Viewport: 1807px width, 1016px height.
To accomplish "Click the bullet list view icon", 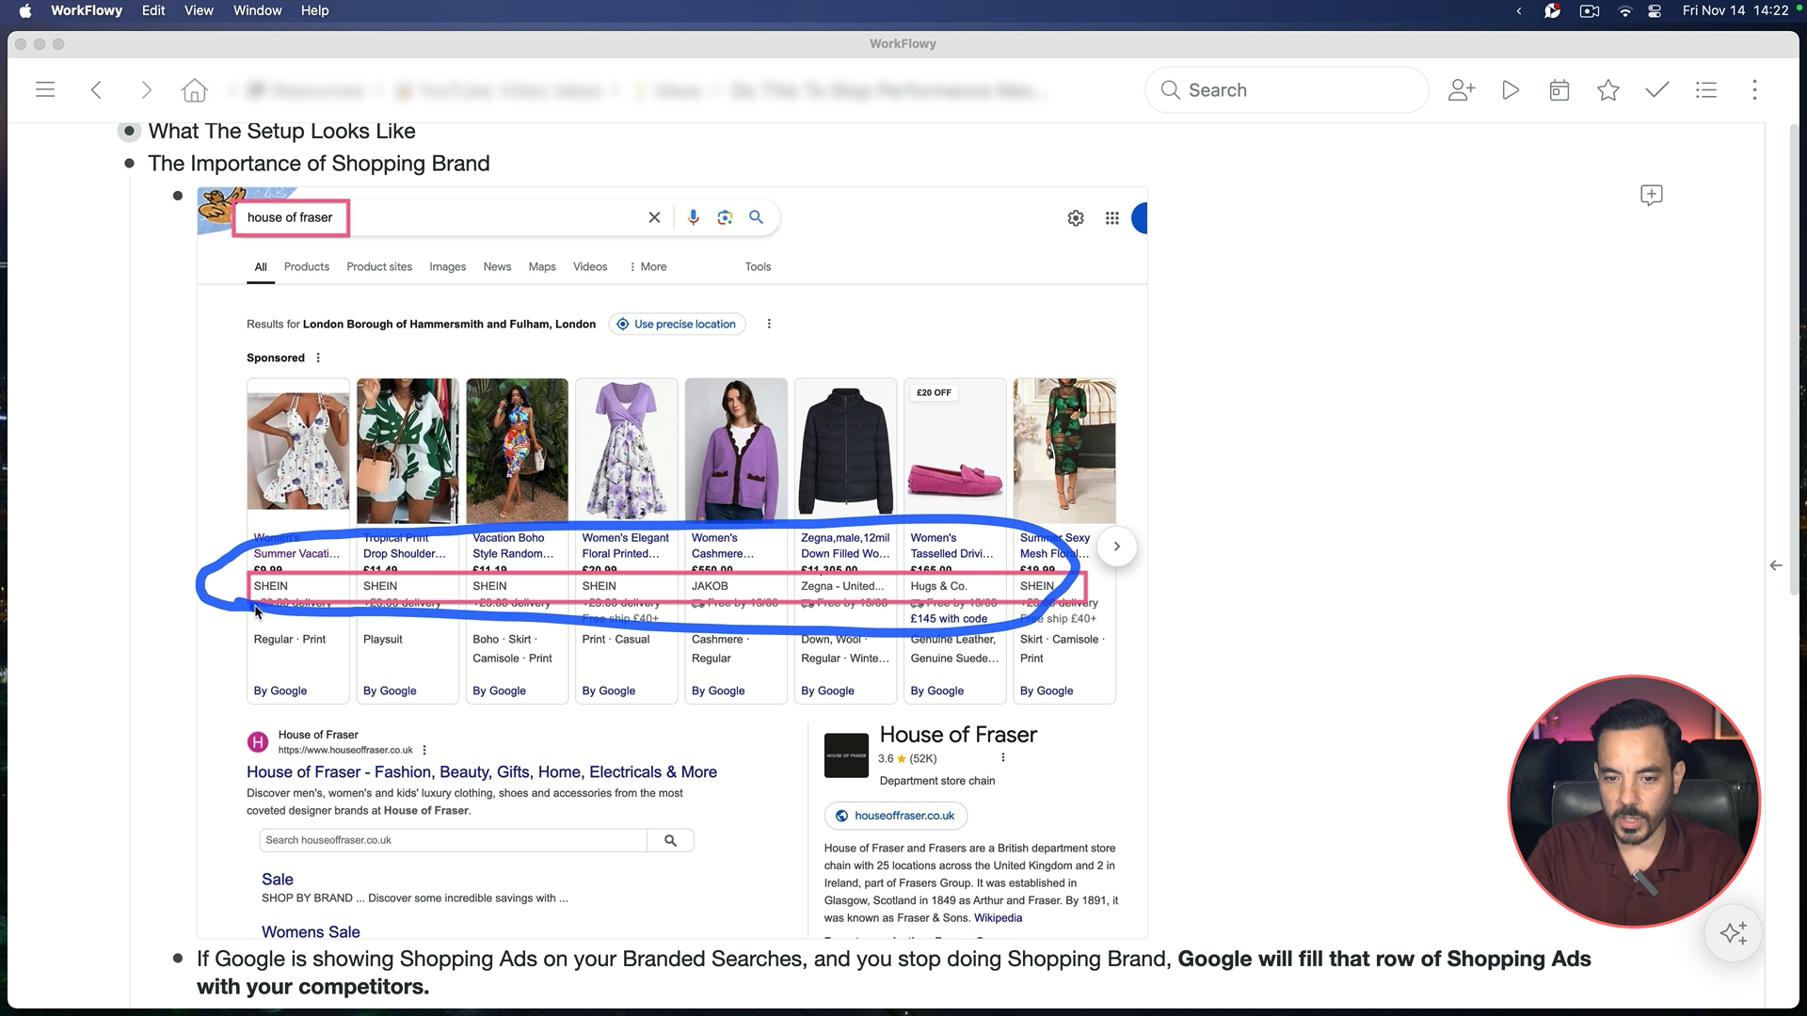I will pyautogui.click(x=1706, y=89).
